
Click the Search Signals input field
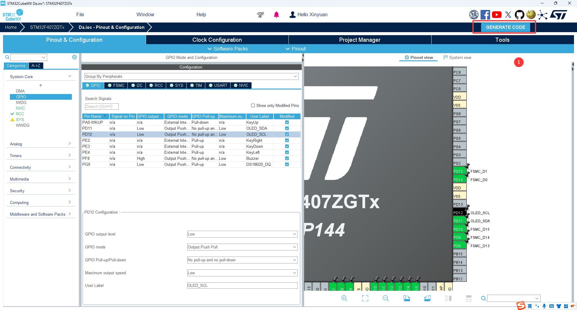pos(102,106)
